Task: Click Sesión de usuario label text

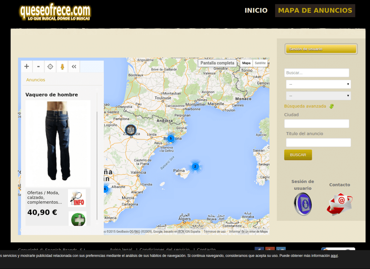Action: coord(303,185)
